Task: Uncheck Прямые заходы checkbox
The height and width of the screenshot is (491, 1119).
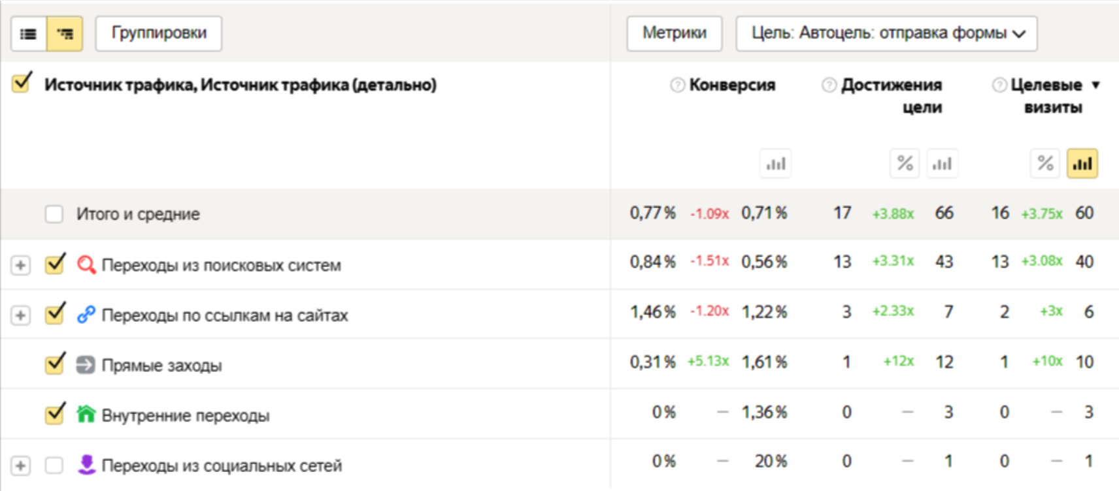Action: [x=54, y=364]
